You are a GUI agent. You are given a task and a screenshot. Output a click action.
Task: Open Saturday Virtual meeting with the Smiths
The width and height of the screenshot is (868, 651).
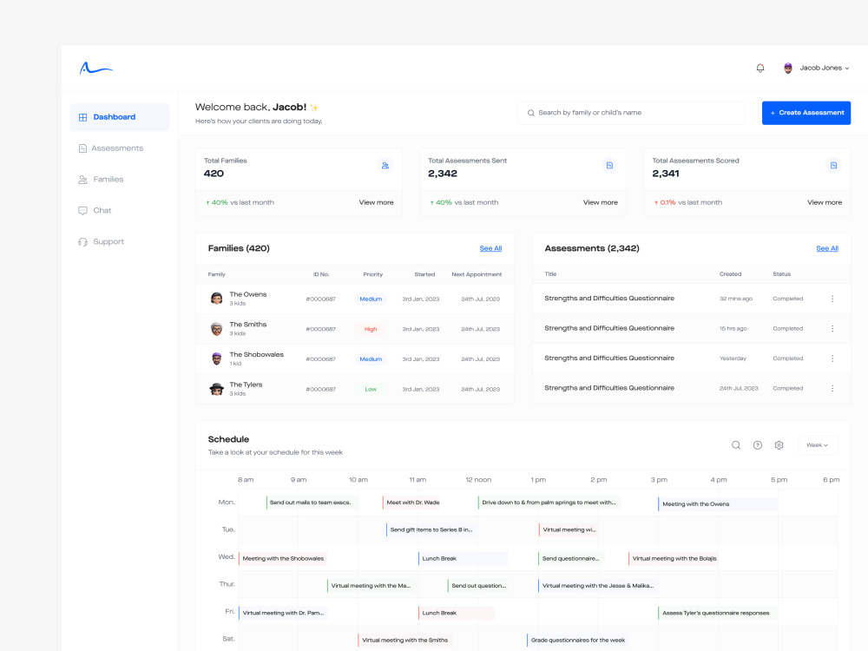tap(405, 640)
